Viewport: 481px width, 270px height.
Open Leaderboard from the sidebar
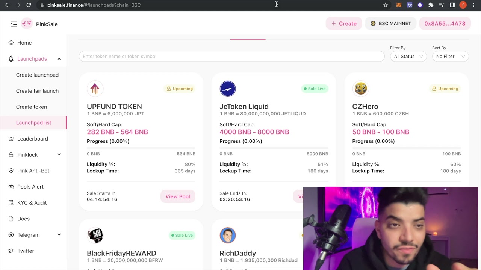(x=33, y=139)
